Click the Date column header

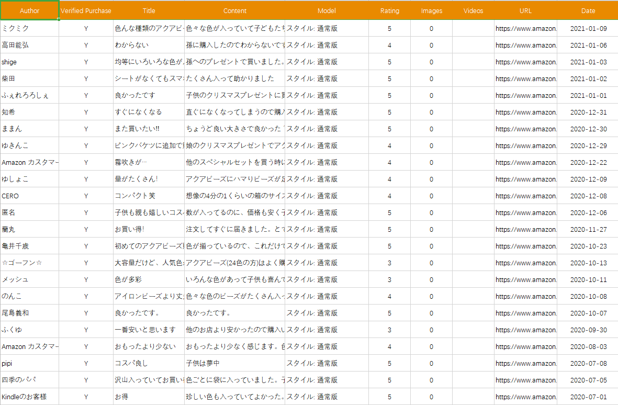(588, 10)
